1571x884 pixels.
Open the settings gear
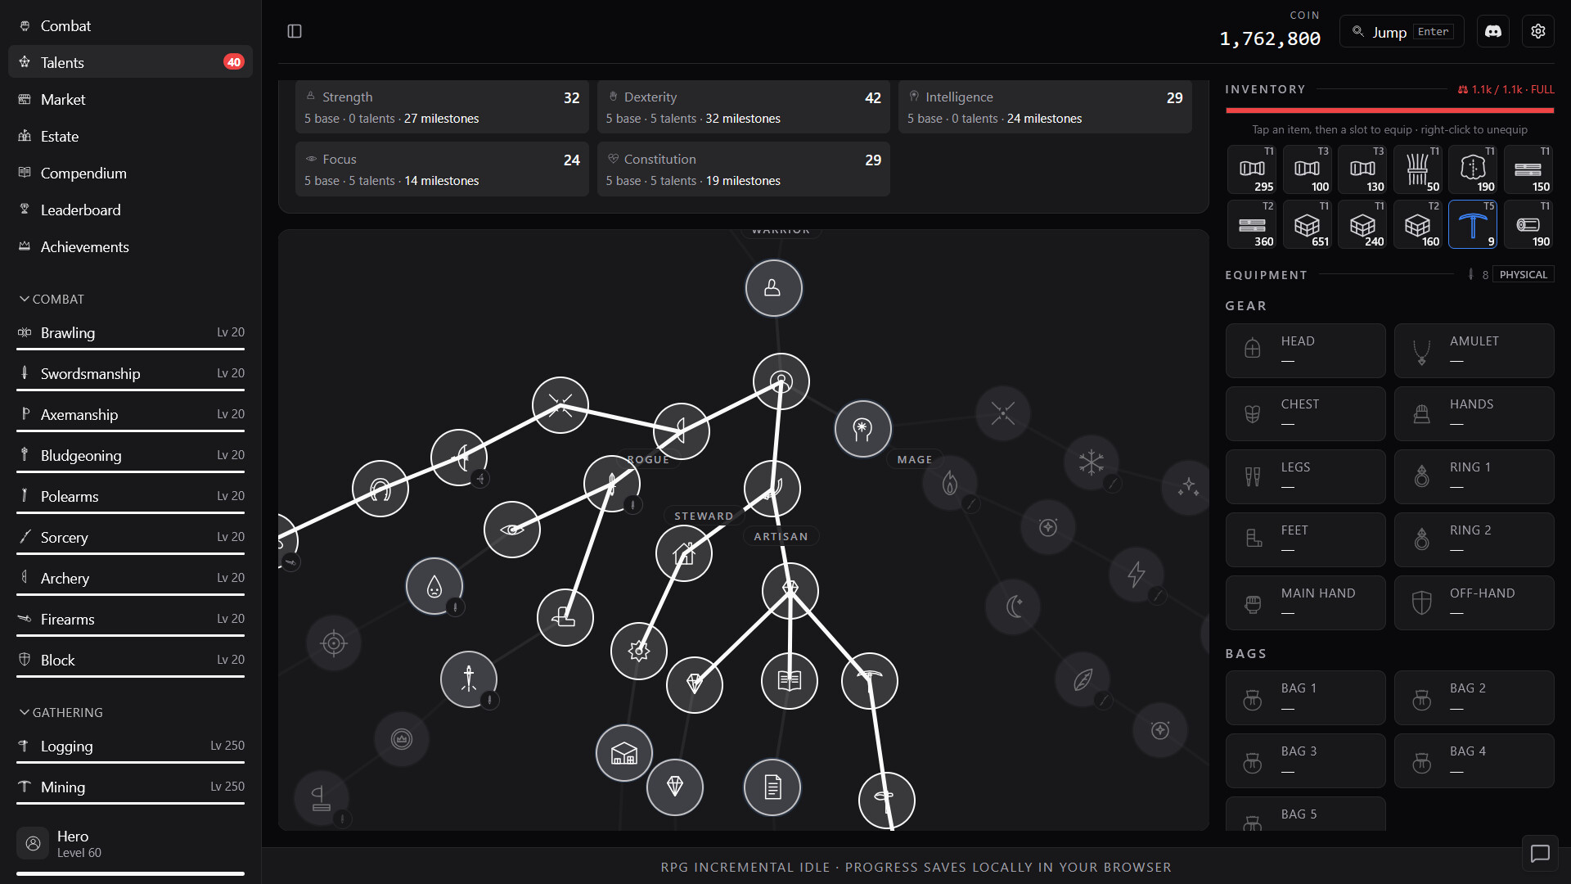[1538, 31]
